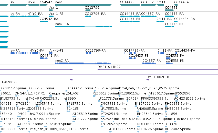Select the DME1-002E18 clone label

(158, 77)
